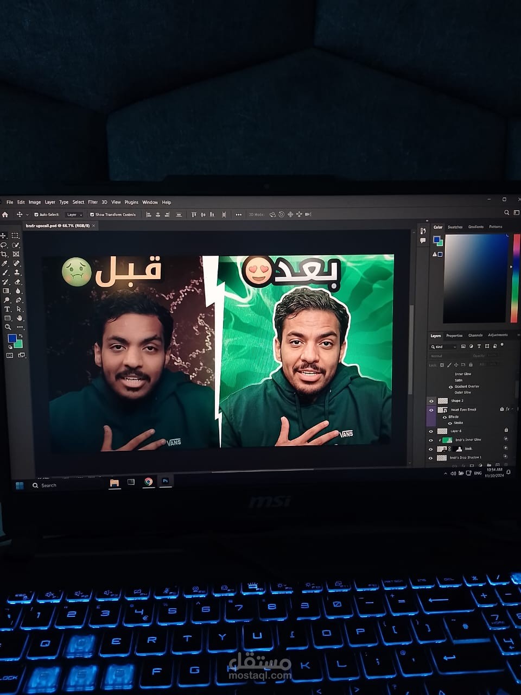Hide the Stroke effect
This screenshot has height=695, width=521.
pyautogui.click(x=450, y=423)
